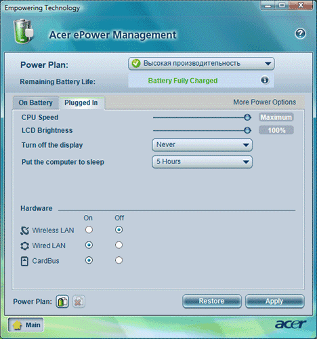
Task: Click the Hardware section heading
Action: [37, 208]
